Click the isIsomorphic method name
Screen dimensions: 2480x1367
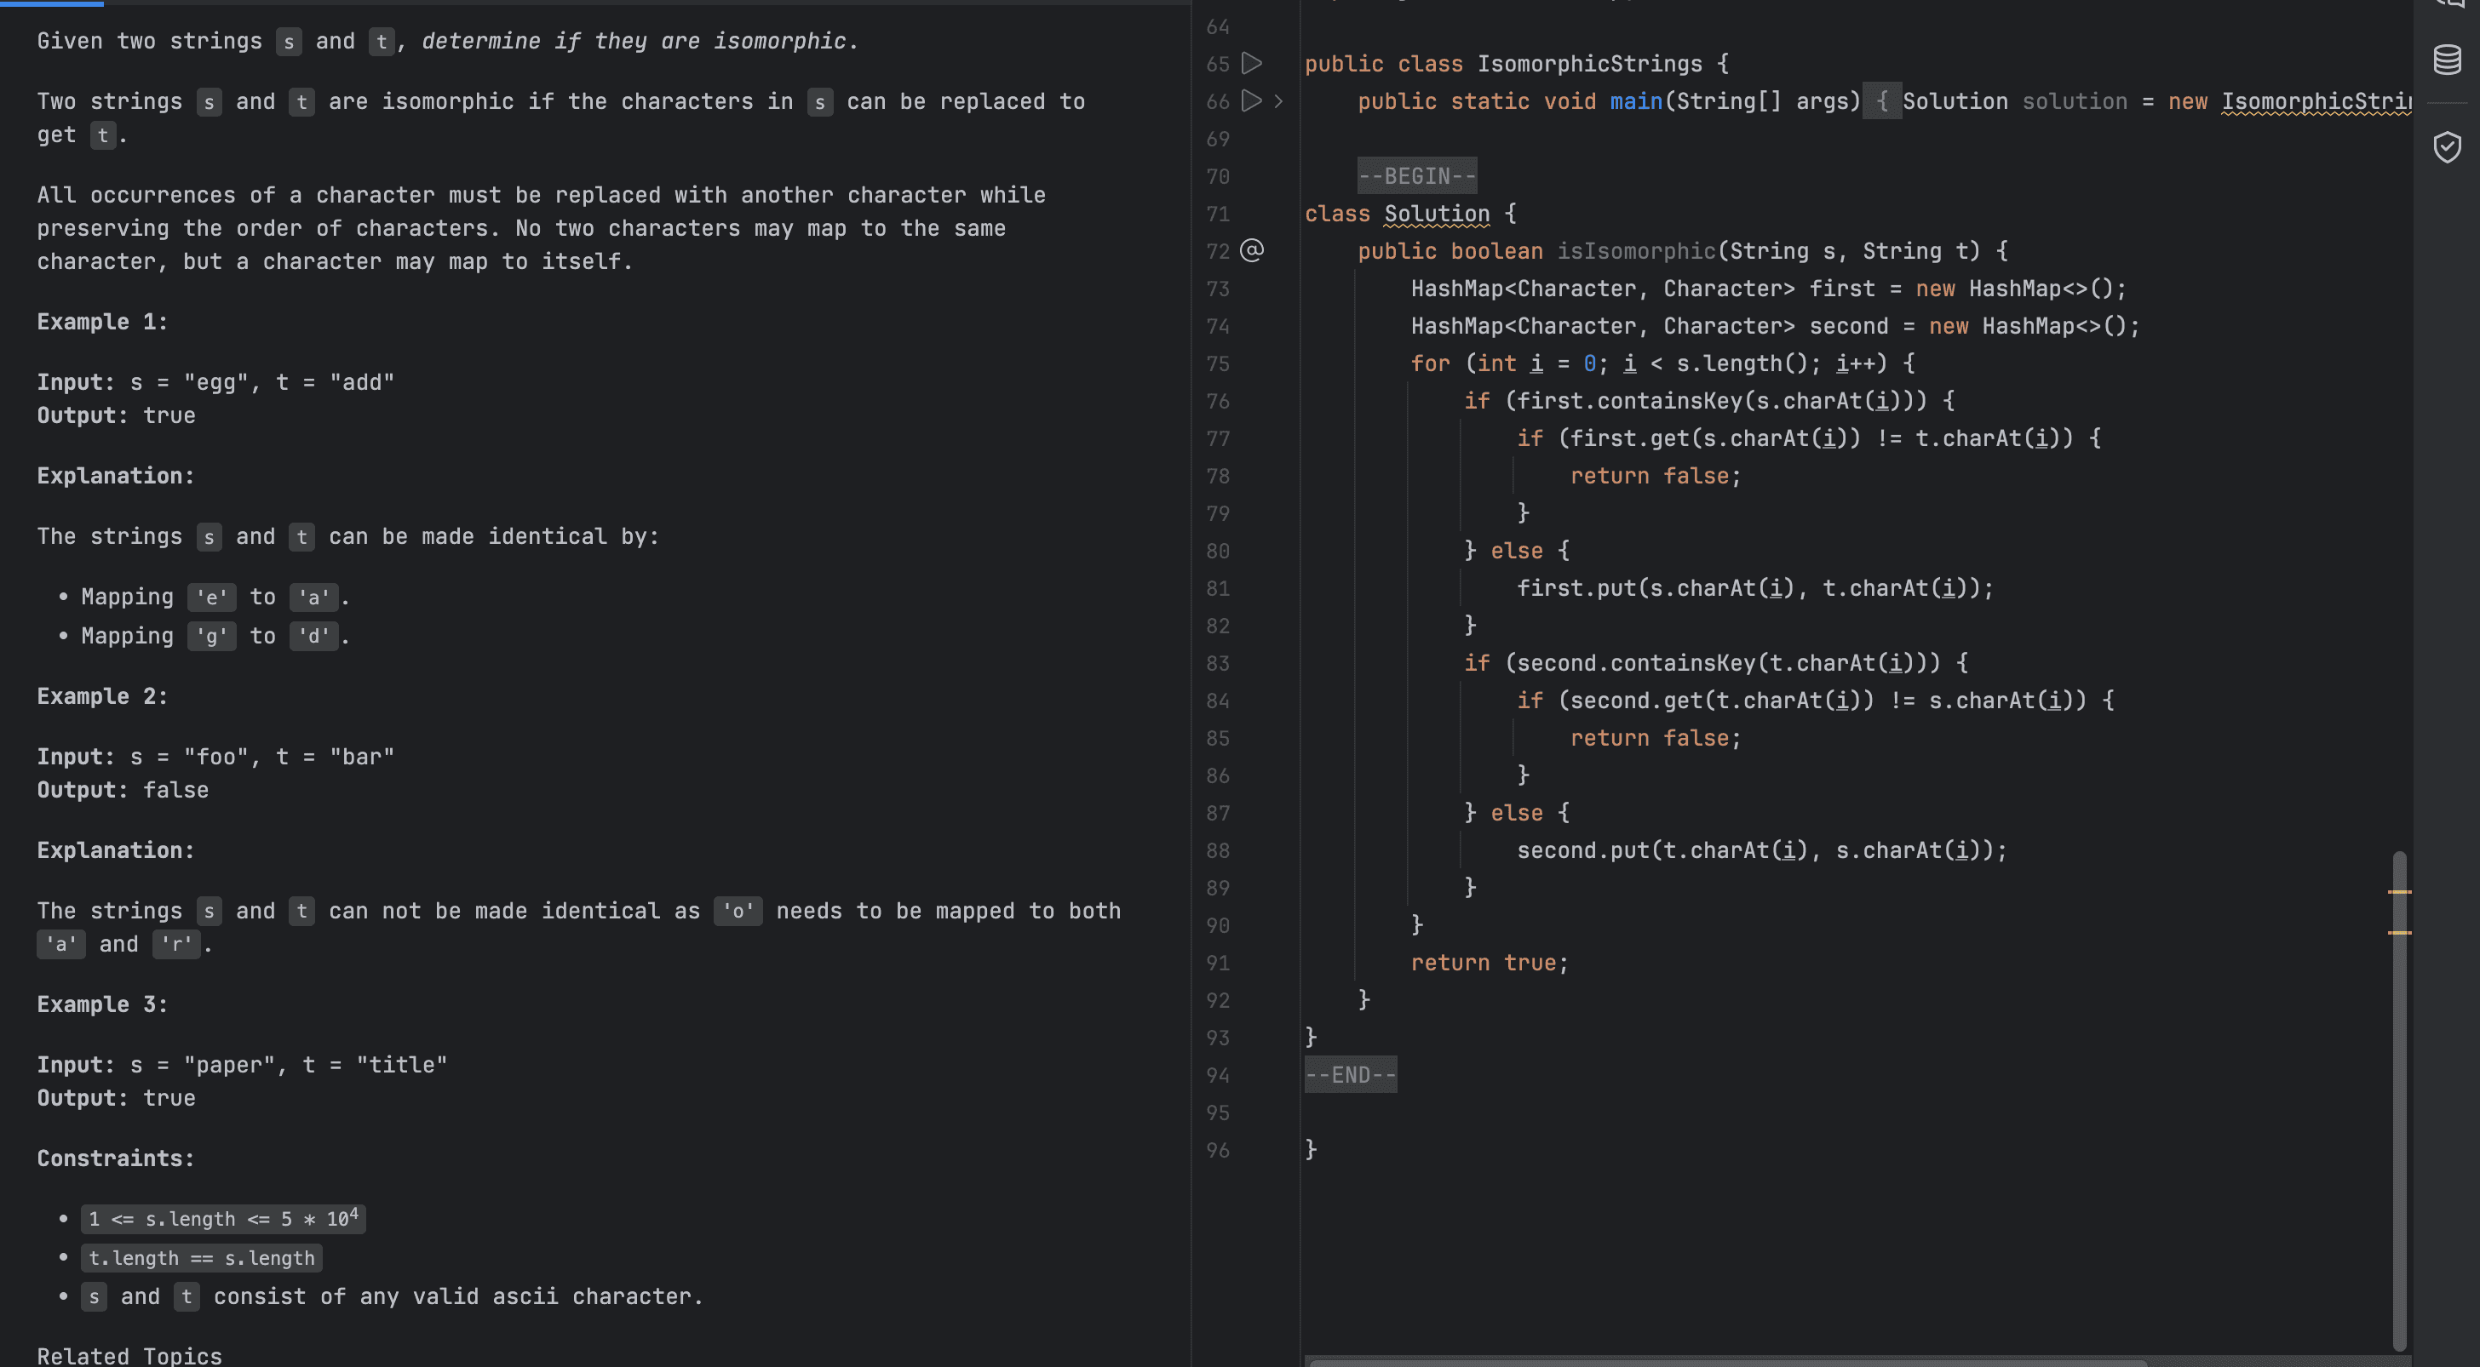point(1636,251)
